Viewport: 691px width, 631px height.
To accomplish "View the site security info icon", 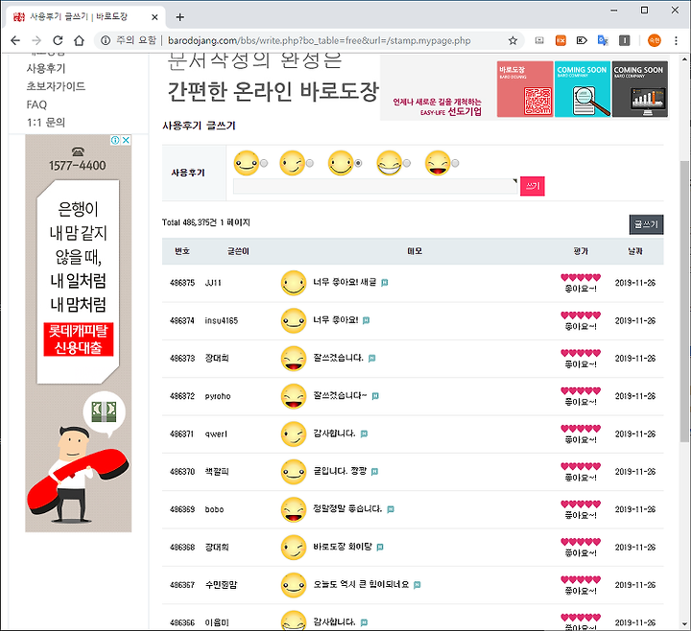I will (106, 40).
